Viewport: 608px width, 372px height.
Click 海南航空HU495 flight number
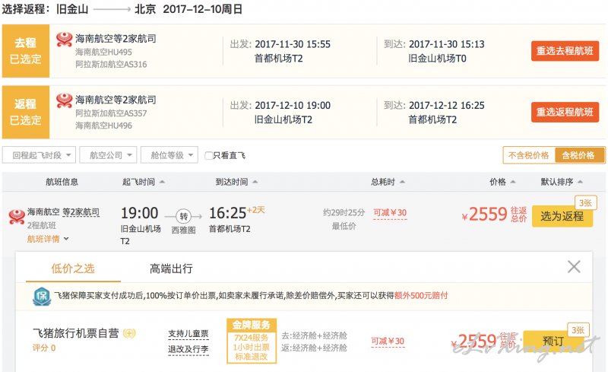[103, 52]
